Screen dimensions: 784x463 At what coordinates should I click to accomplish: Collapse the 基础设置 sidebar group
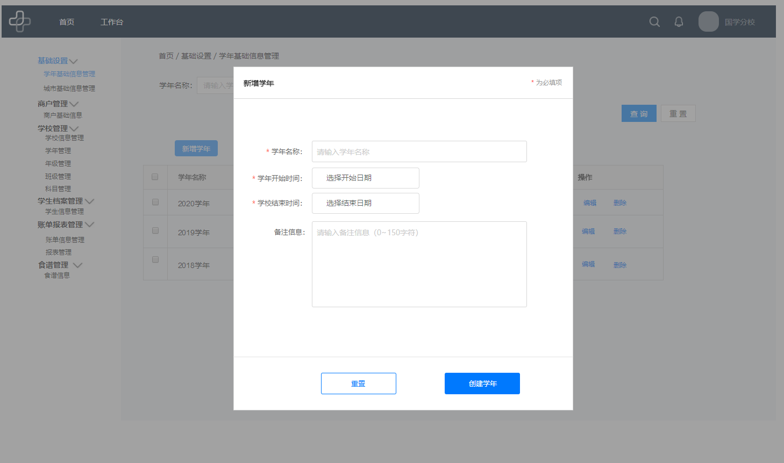click(x=58, y=61)
